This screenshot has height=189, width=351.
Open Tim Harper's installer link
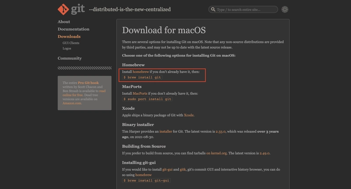pyautogui.click(x=166, y=131)
